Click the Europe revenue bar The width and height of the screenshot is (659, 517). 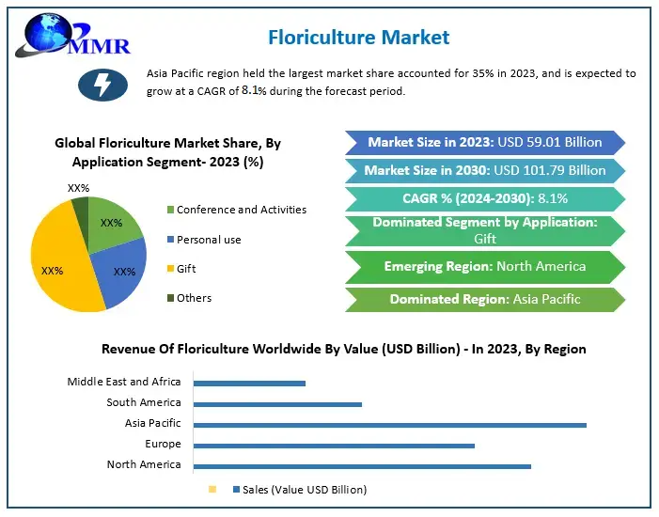334,446
